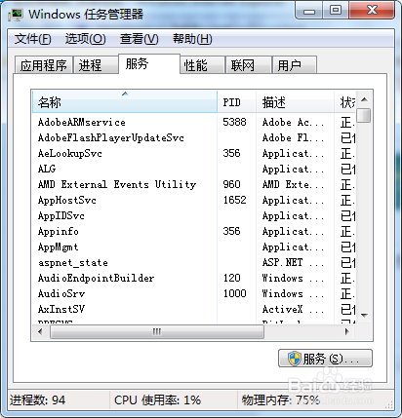Image resolution: width=402 pixels, height=418 pixels.
Task: Minimize the Task Manager window
Action: [309, 11]
